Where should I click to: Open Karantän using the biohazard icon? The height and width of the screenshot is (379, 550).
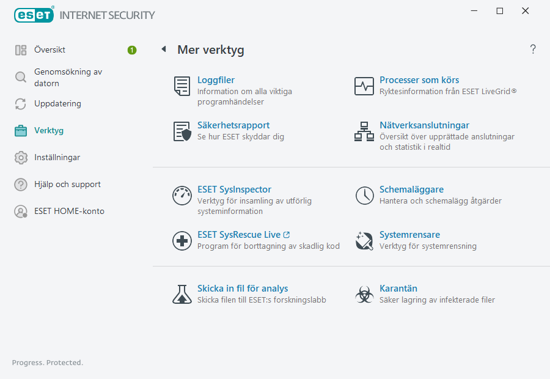pos(364,294)
